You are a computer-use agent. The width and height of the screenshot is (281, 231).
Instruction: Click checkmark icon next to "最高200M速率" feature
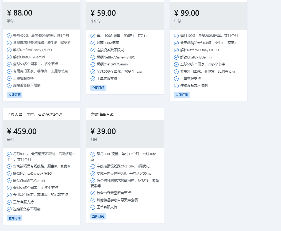click(92, 43)
